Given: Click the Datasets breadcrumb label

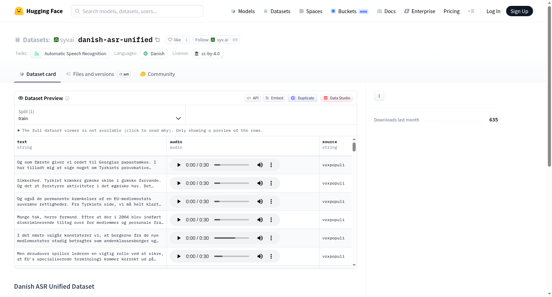Looking at the screenshot, I should pos(37,40).
